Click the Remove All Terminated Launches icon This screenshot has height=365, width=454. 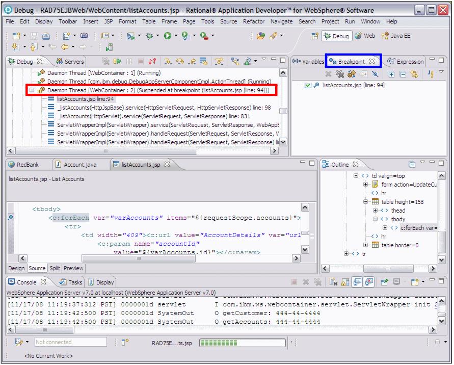point(105,61)
